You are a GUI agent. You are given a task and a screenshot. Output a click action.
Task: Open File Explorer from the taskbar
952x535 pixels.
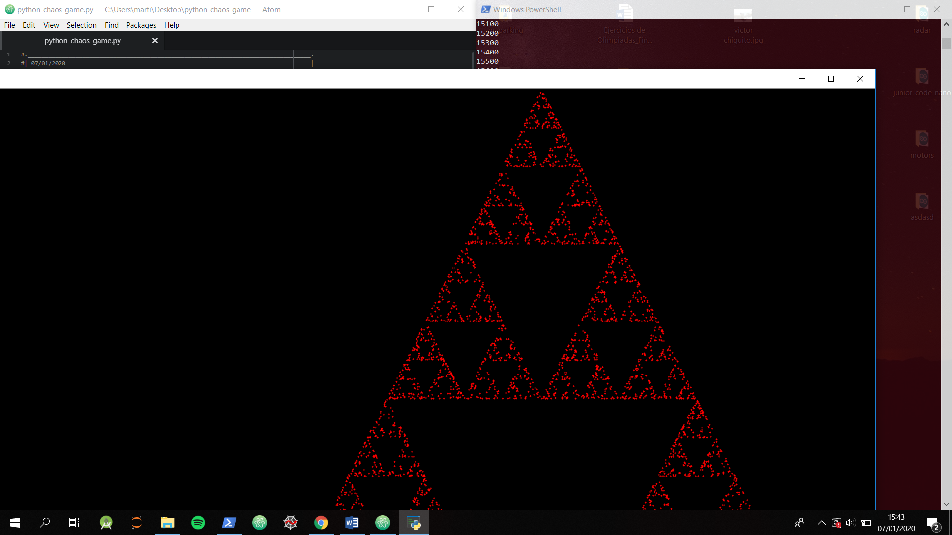(x=168, y=523)
